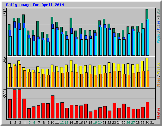162x126 pixels.
Task: Click the green Hits bar for day 7
Action: (38, 29)
